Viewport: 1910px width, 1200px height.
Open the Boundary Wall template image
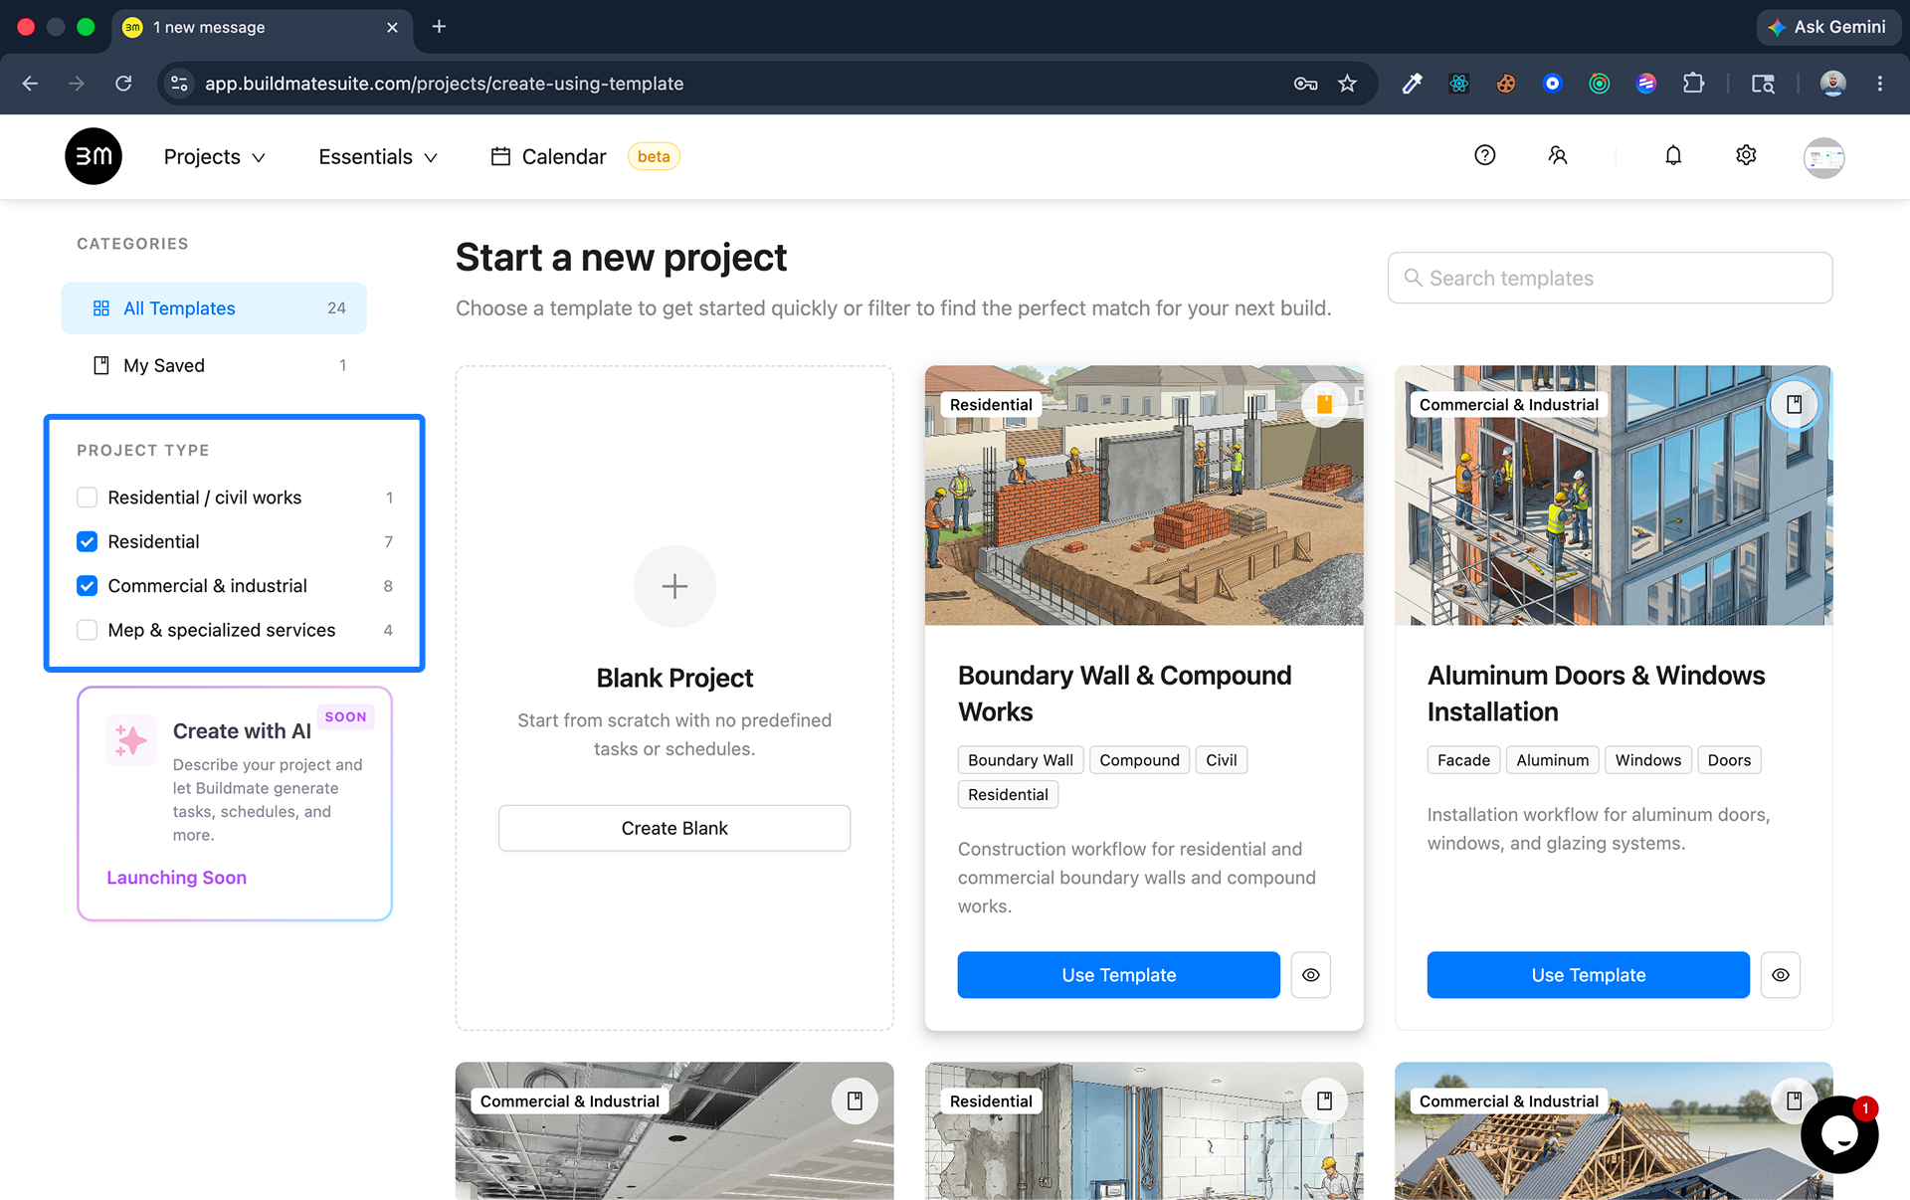(x=1144, y=495)
